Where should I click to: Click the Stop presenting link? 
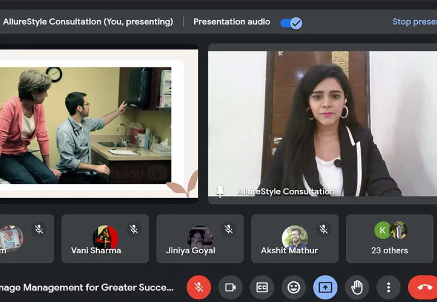click(x=415, y=22)
